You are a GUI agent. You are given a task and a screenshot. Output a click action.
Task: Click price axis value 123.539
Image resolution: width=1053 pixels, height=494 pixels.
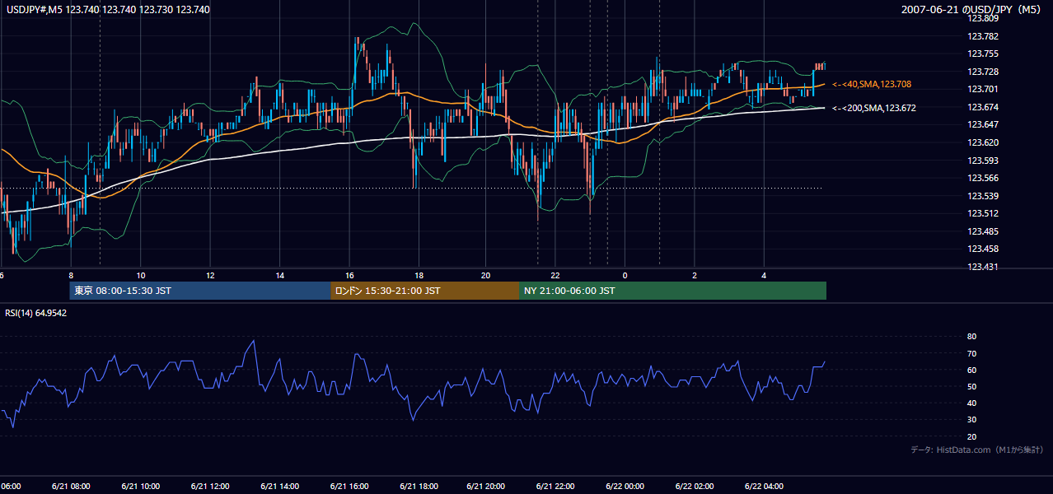pyautogui.click(x=981, y=197)
